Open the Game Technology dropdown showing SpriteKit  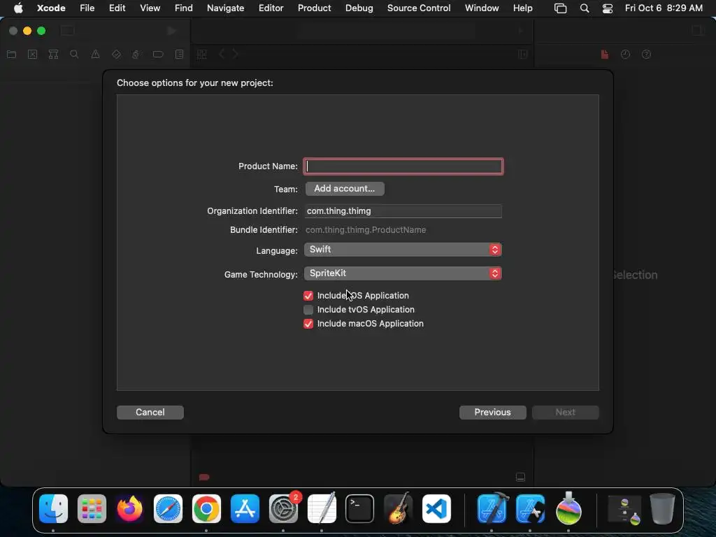(x=403, y=273)
